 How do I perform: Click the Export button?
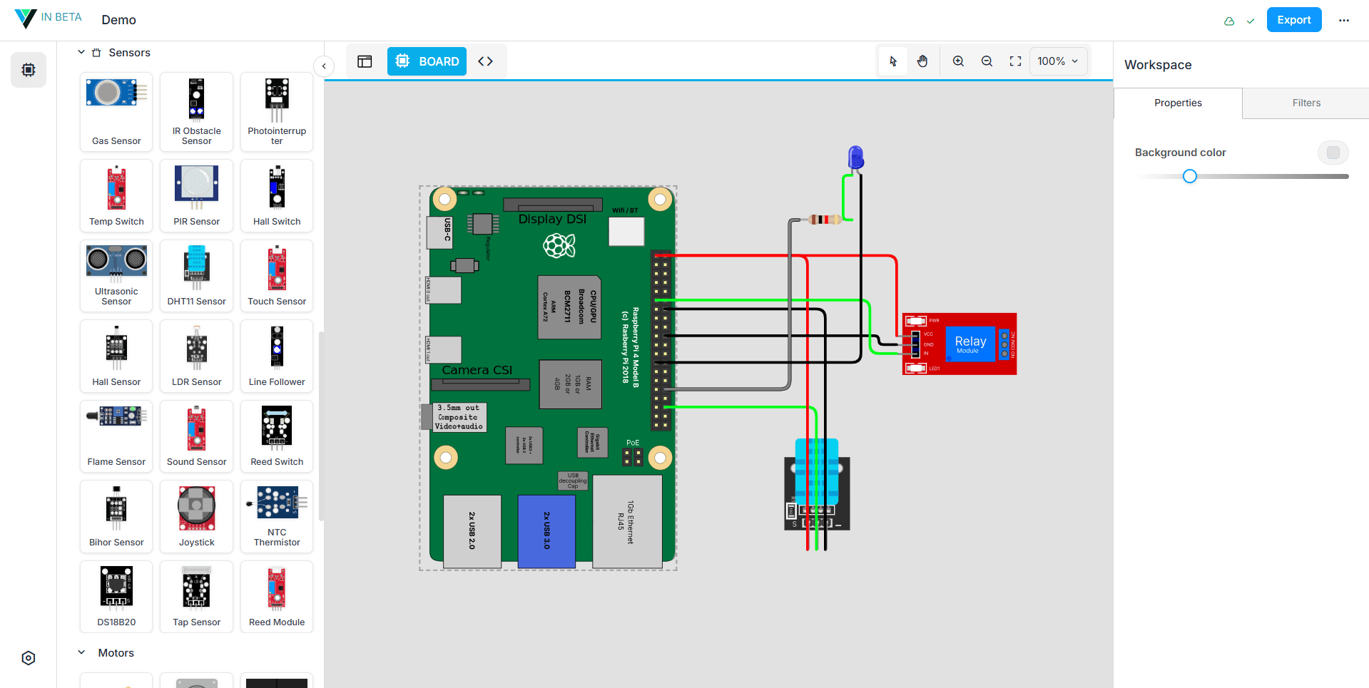(1294, 20)
